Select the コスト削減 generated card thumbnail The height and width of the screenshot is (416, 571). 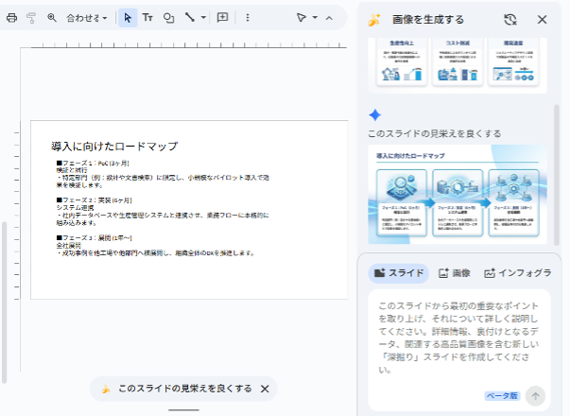[x=458, y=61]
